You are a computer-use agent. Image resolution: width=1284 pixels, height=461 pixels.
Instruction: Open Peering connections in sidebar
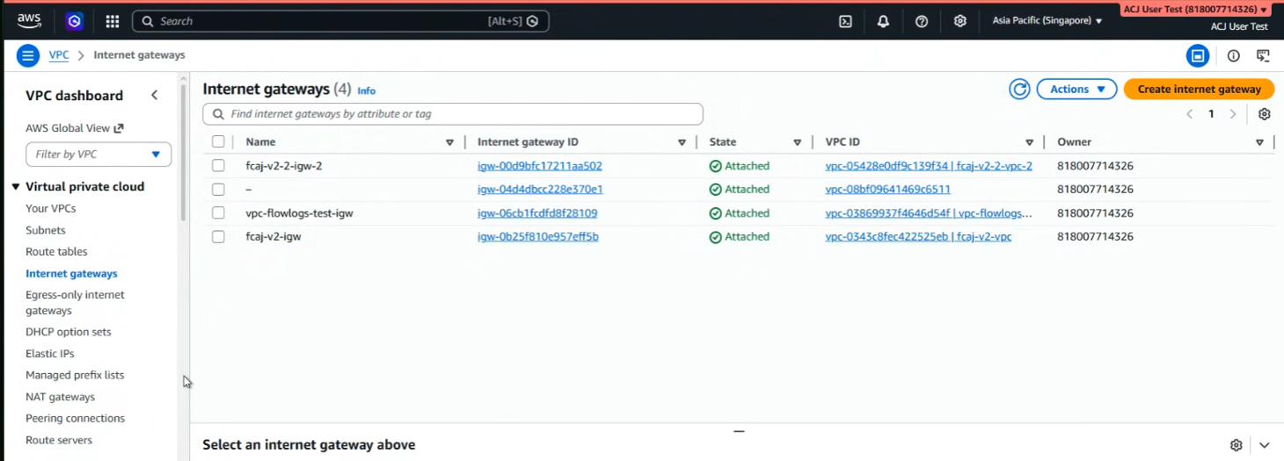click(x=76, y=419)
